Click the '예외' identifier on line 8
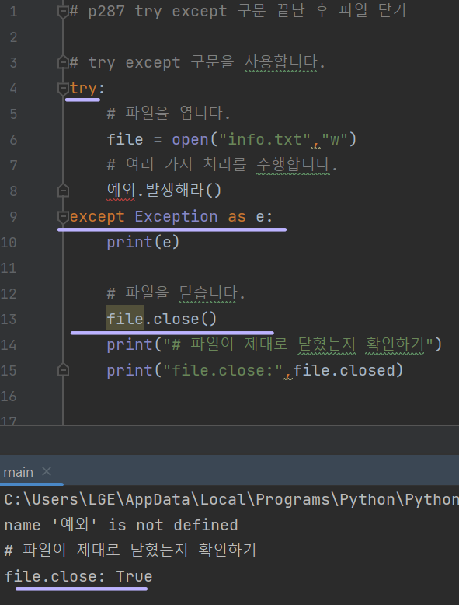The height and width of the screenshot is (605, 459). (x=120, y=191)
